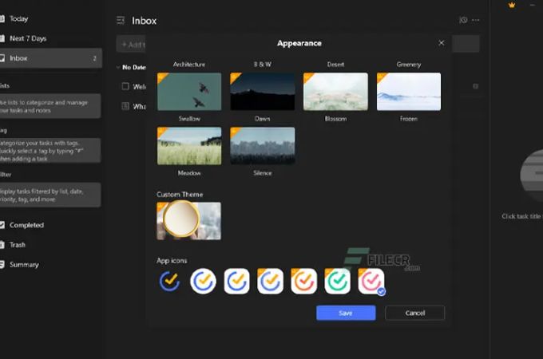Choose the round white app icon
543x359 pixels.
[x=204, y=281]
